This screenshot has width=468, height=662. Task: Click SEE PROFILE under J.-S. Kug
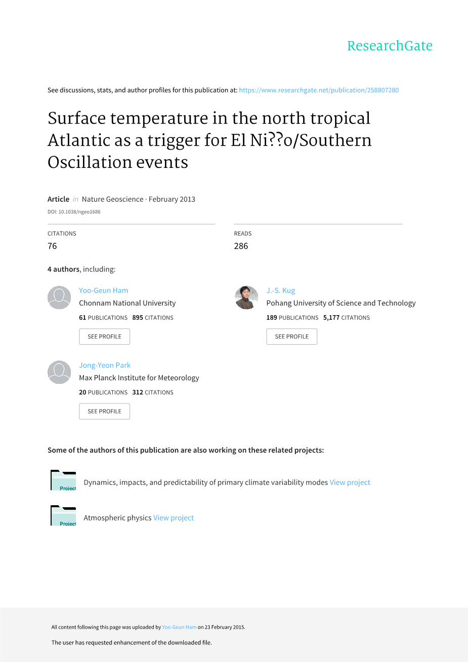coord(291,337)
